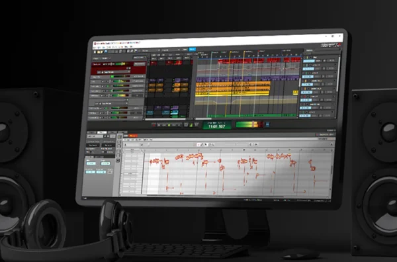Click the cyan marker flag on timeline ruler

pos(212,53)
